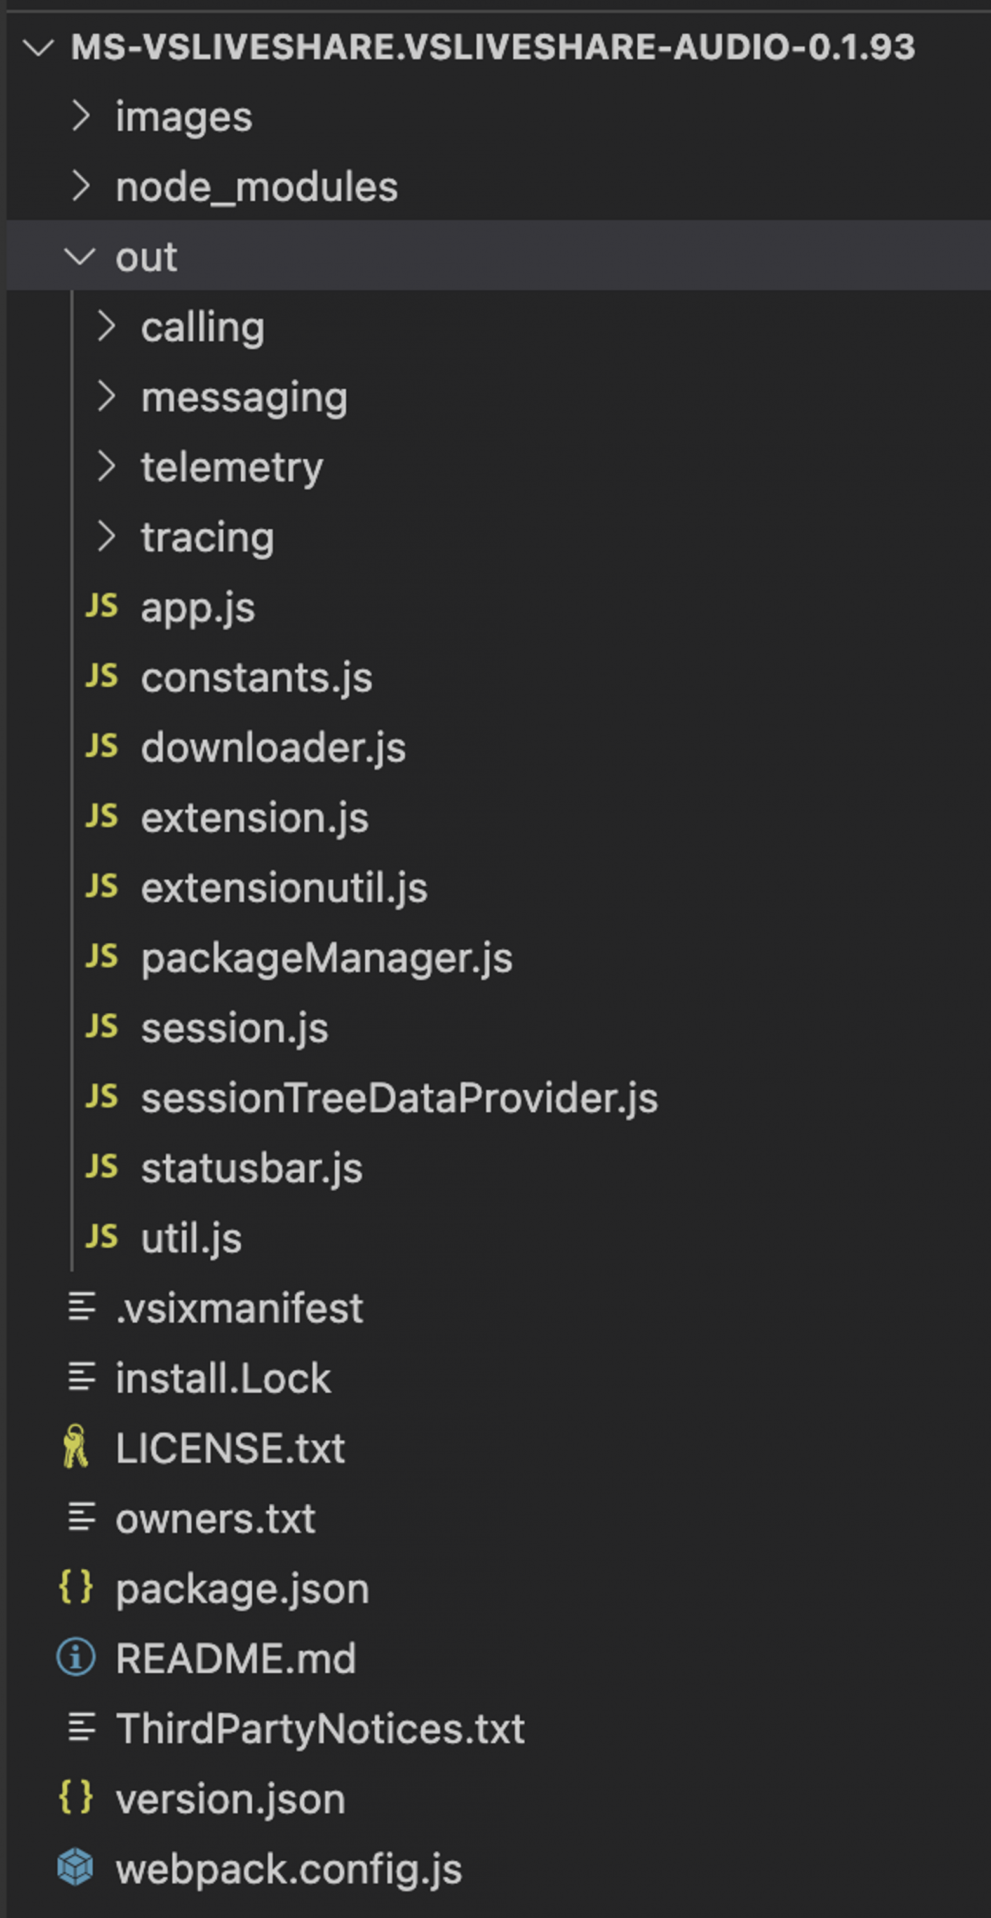Open the extension.js file
The image size is (991, 1918).
coord(255,818)
